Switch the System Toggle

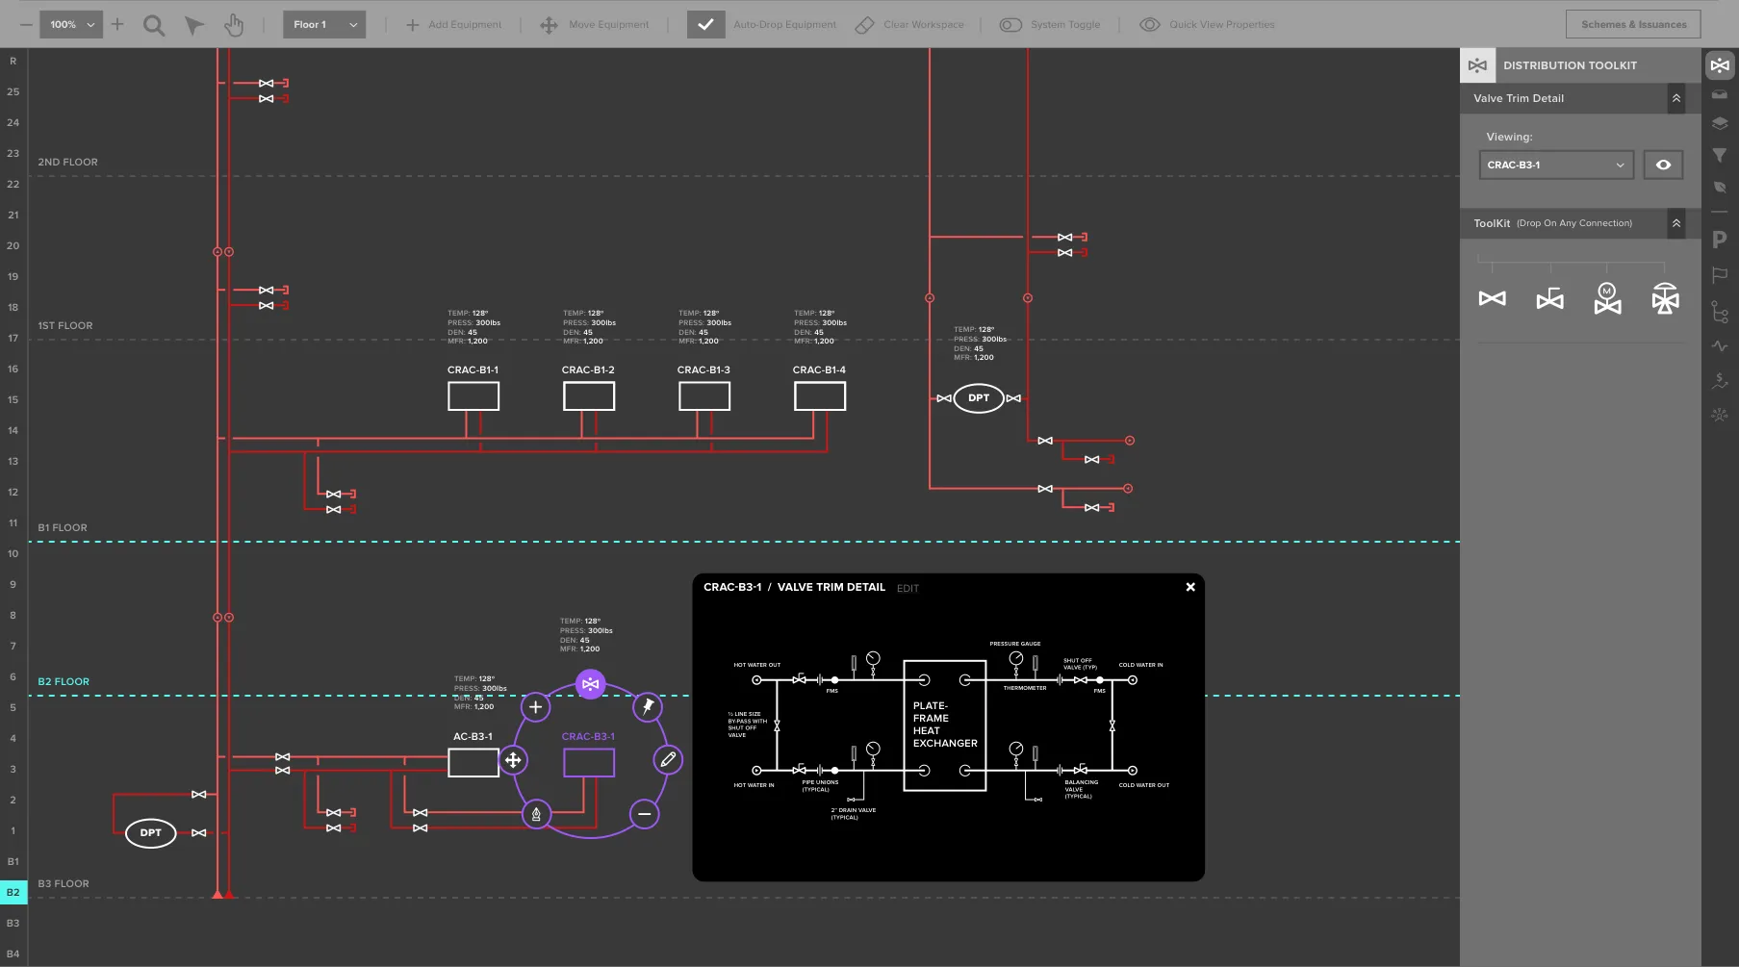point(1010,25)
